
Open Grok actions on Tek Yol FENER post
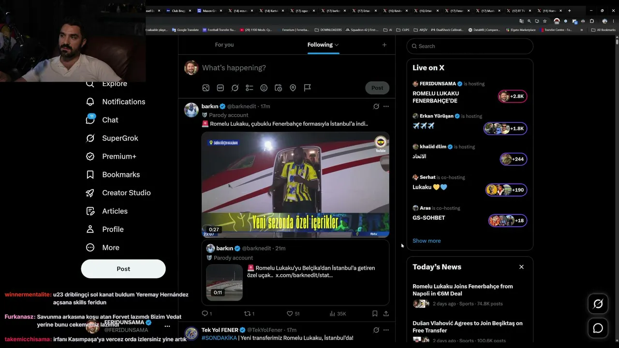click(376, 330)
